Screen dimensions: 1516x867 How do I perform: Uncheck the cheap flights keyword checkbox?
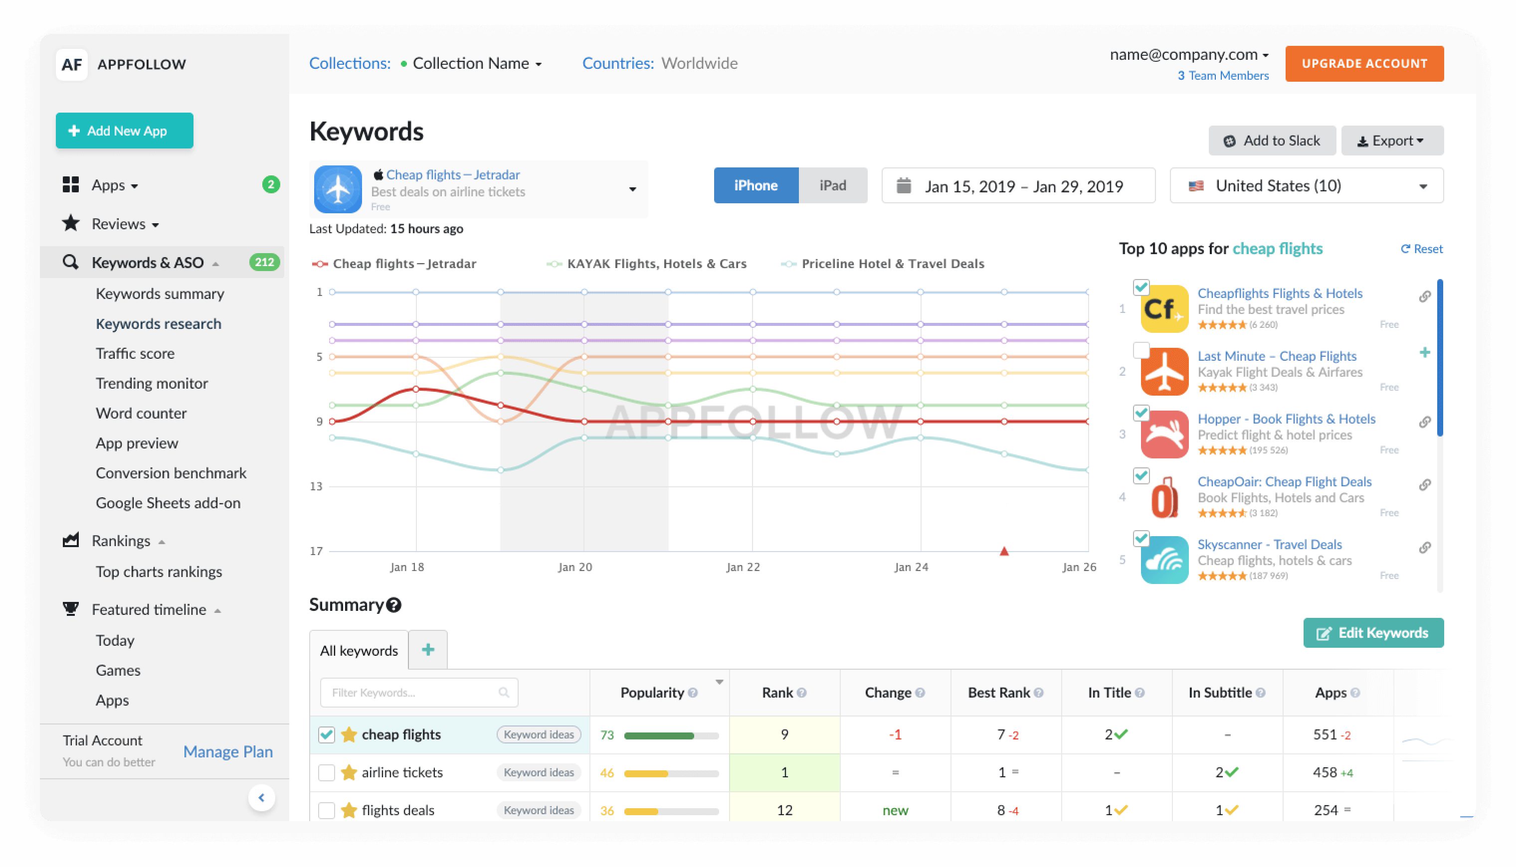point(327,734)
